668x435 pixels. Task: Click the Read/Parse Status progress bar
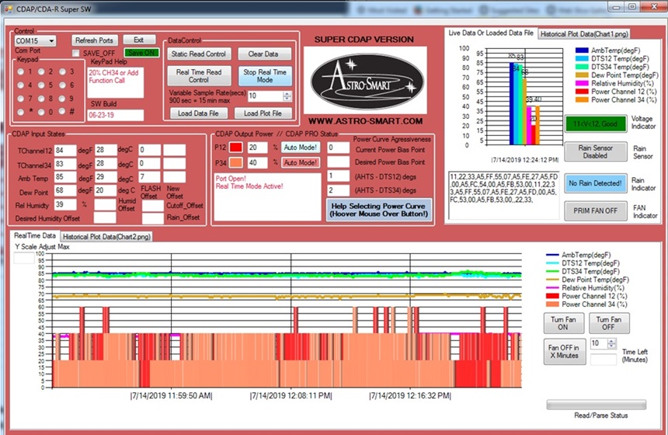click(x=596, y=405)
